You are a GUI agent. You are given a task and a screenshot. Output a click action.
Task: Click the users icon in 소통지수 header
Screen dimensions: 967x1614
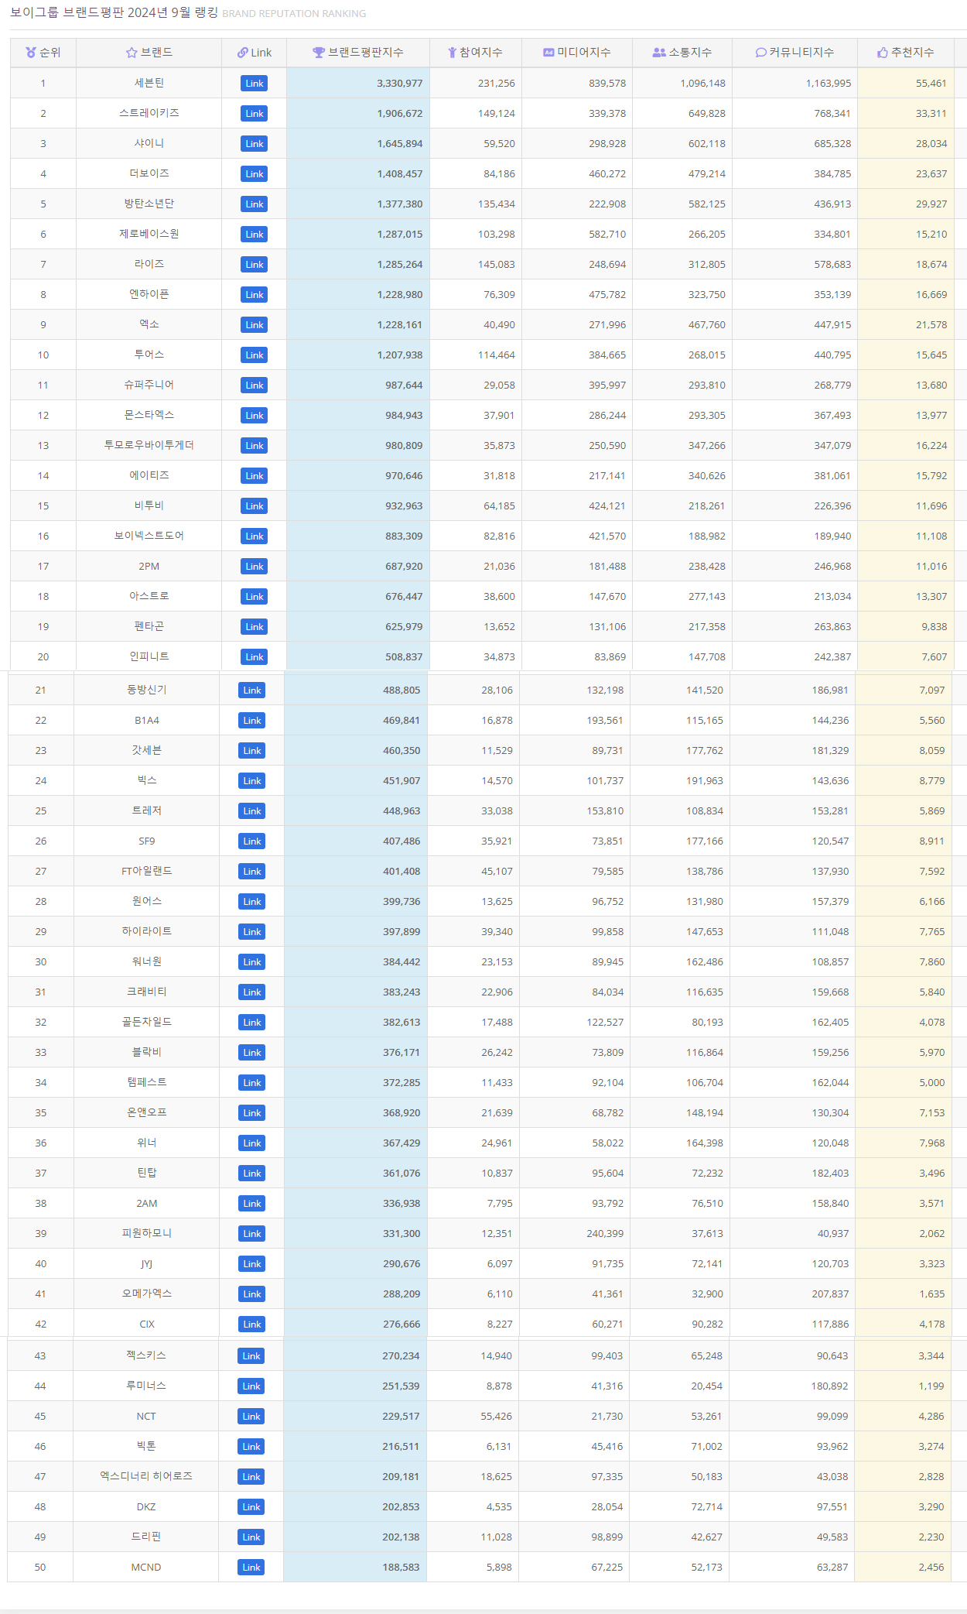coord(659,53)
